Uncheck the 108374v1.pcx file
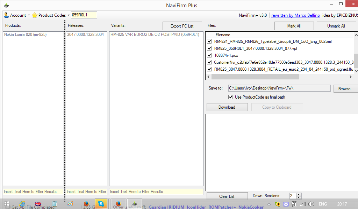Viewport: 358px width, 209px height. pos(209,55)
